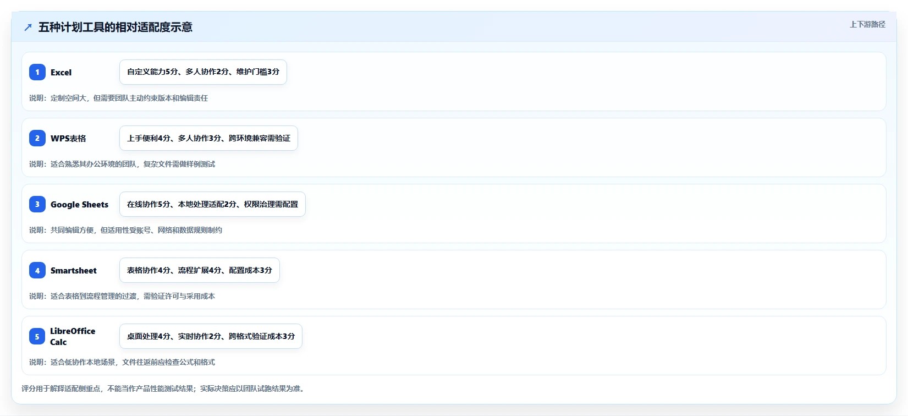Select the Google Sheets pill 在线协作5分
Image resolution: width=908 pixels, height=416 pixels.
tap(212, 204)
